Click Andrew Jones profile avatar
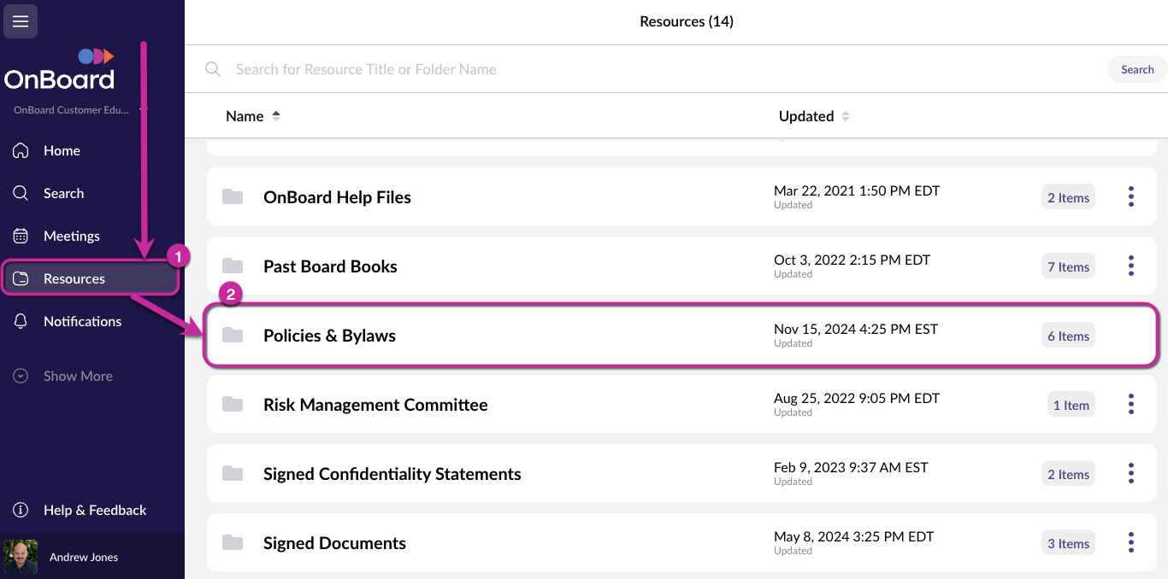This screenshot has height=579, width=1168. (x=21, y=557)
